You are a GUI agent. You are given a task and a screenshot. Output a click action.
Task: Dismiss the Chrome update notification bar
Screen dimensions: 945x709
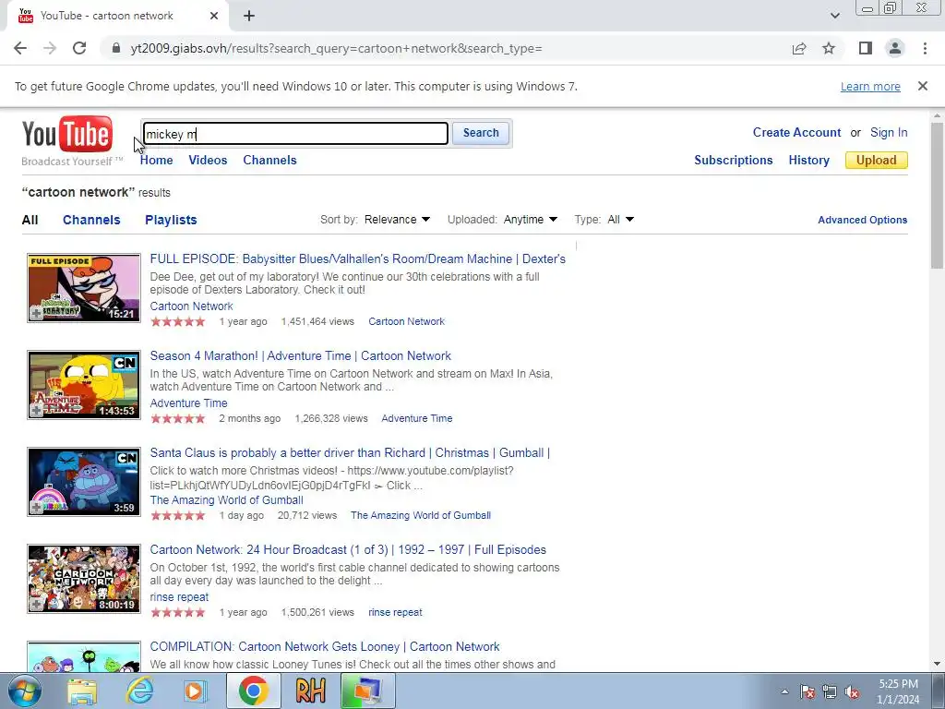tap(923, 86)
